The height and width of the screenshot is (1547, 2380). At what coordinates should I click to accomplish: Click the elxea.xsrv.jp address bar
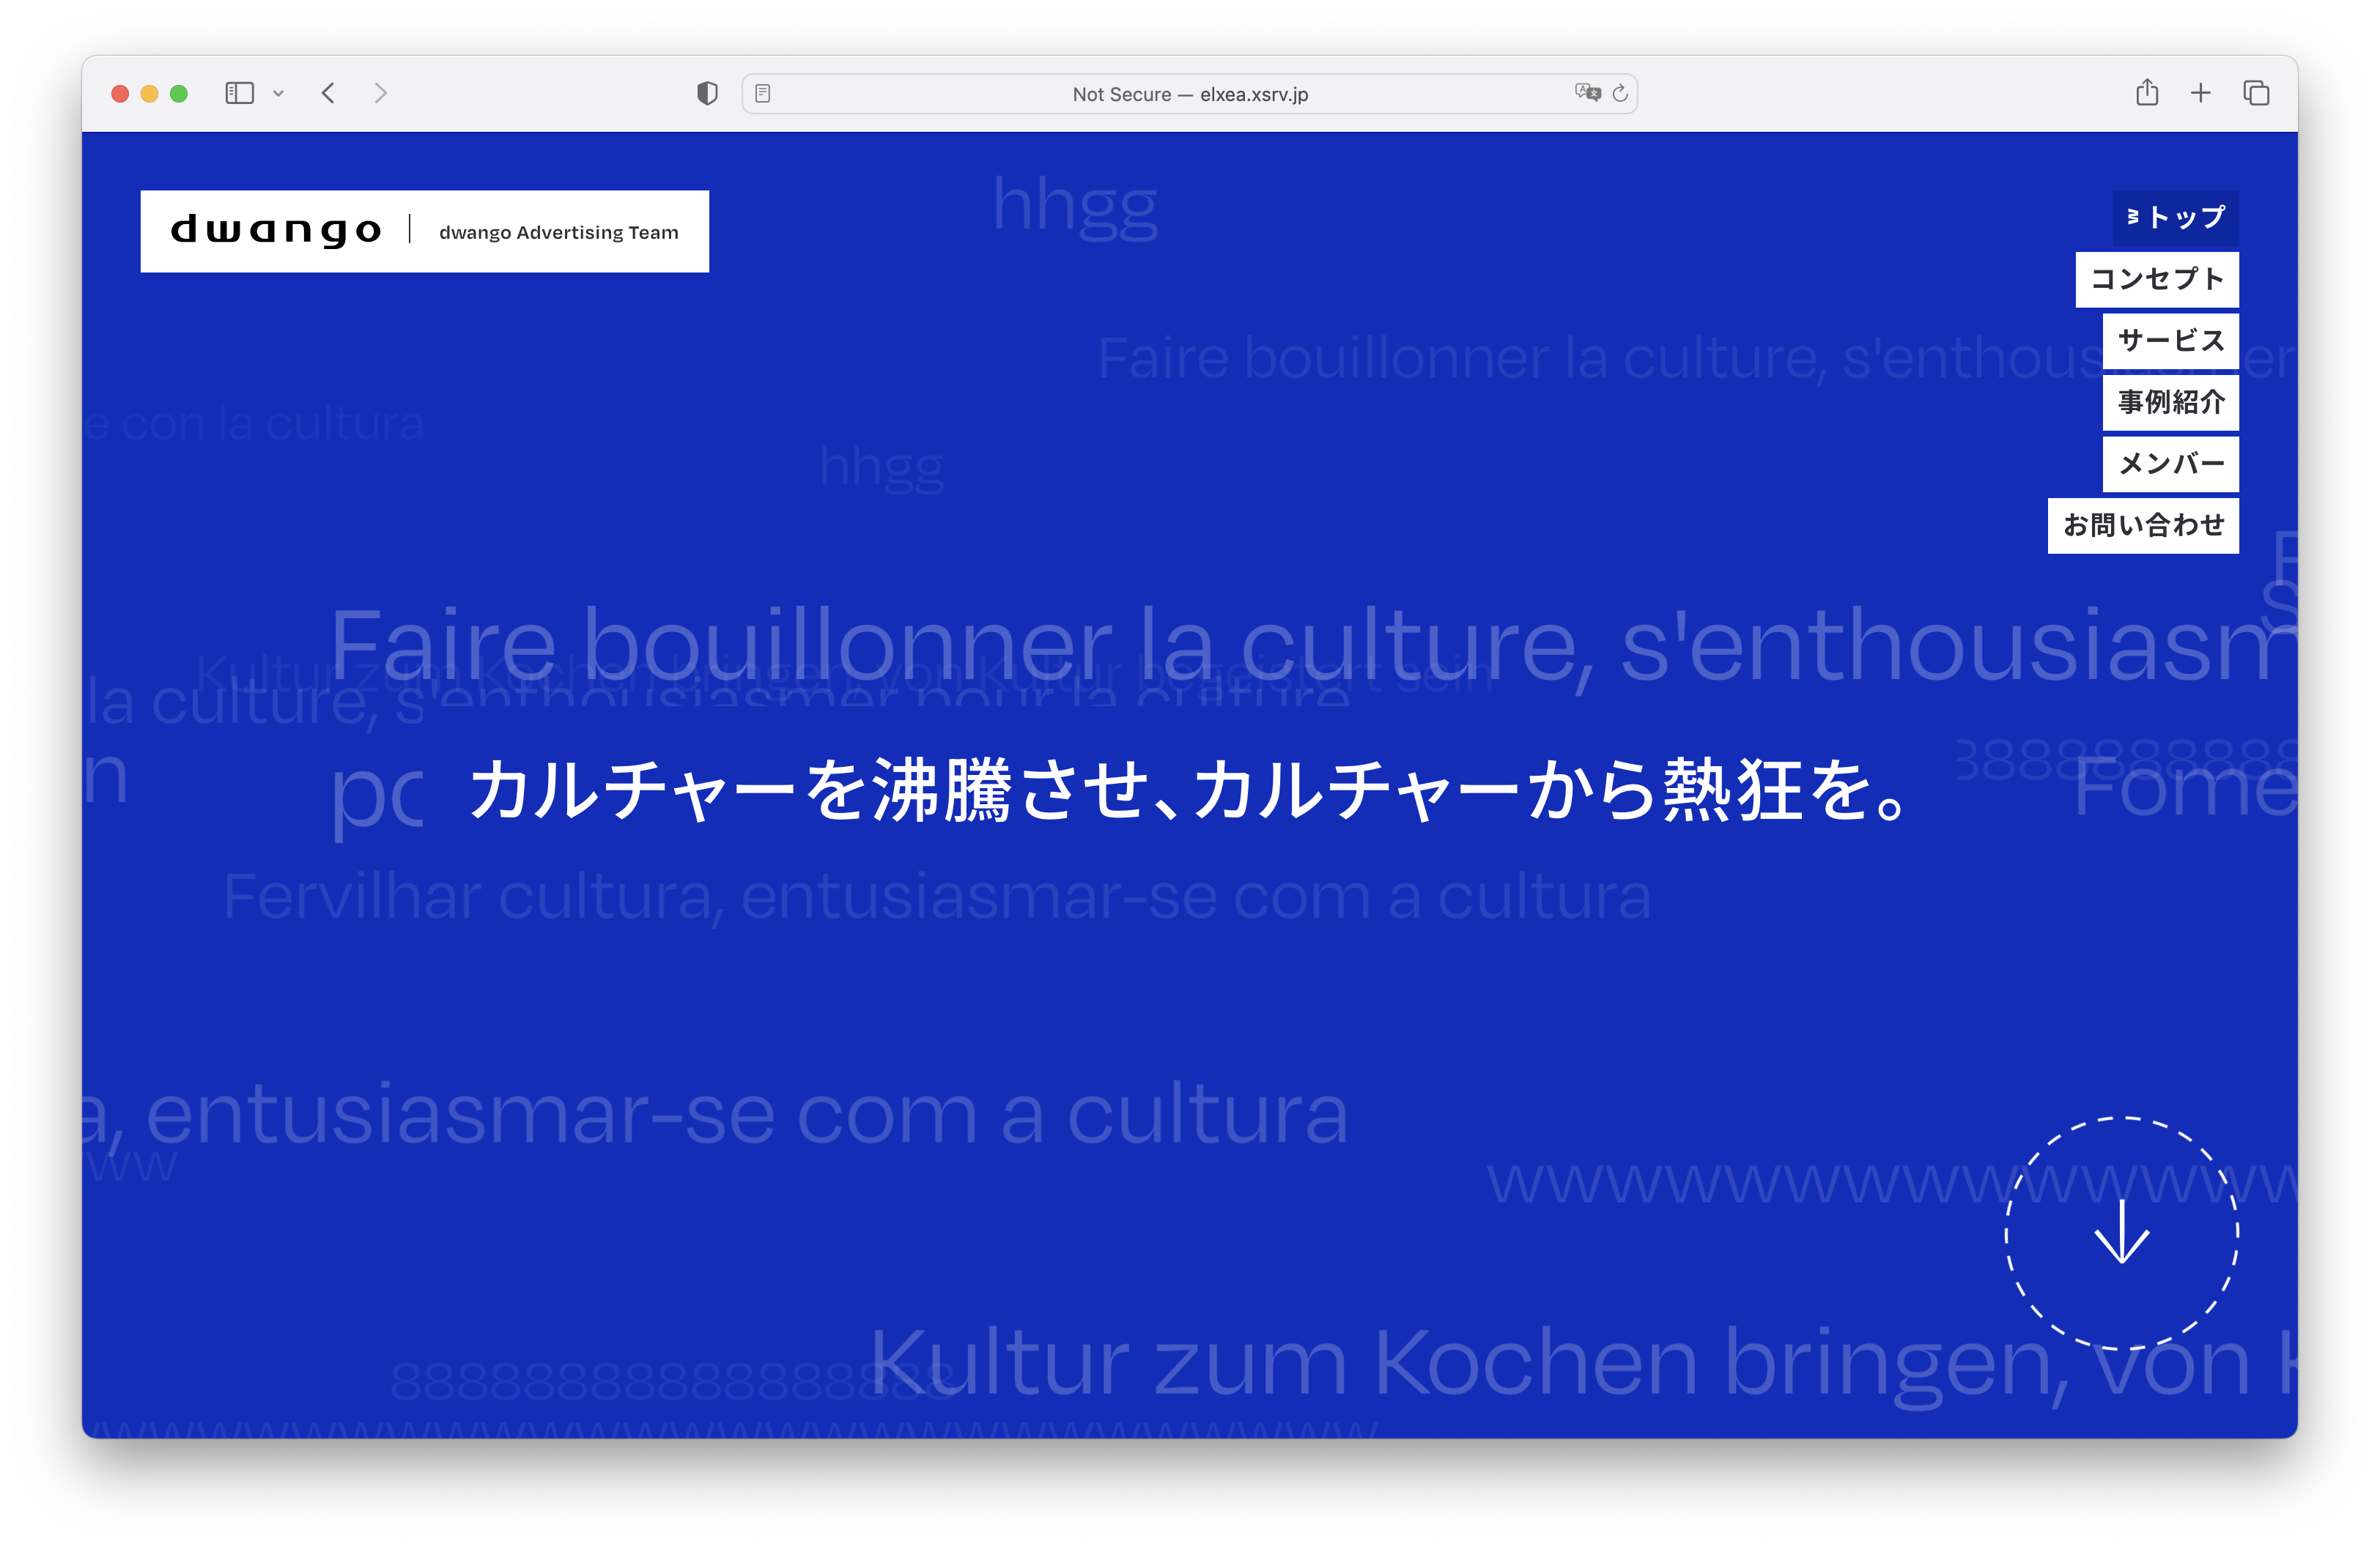point(1189,94)
